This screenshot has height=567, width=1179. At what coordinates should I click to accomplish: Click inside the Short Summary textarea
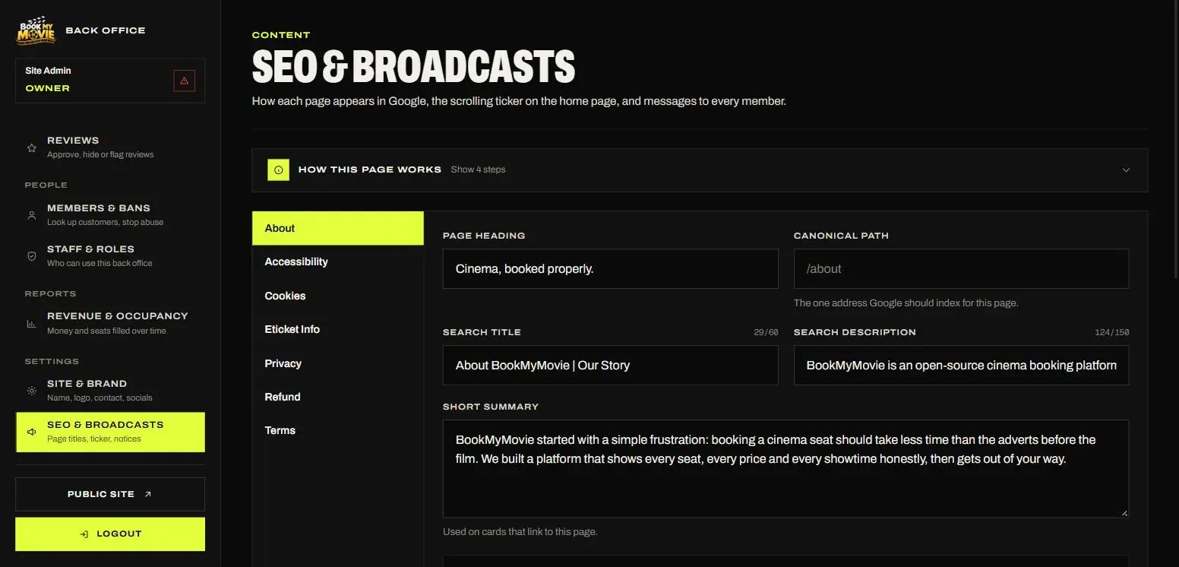[785, 469]
